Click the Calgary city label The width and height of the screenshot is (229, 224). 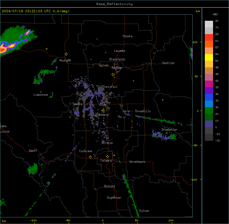106,160
